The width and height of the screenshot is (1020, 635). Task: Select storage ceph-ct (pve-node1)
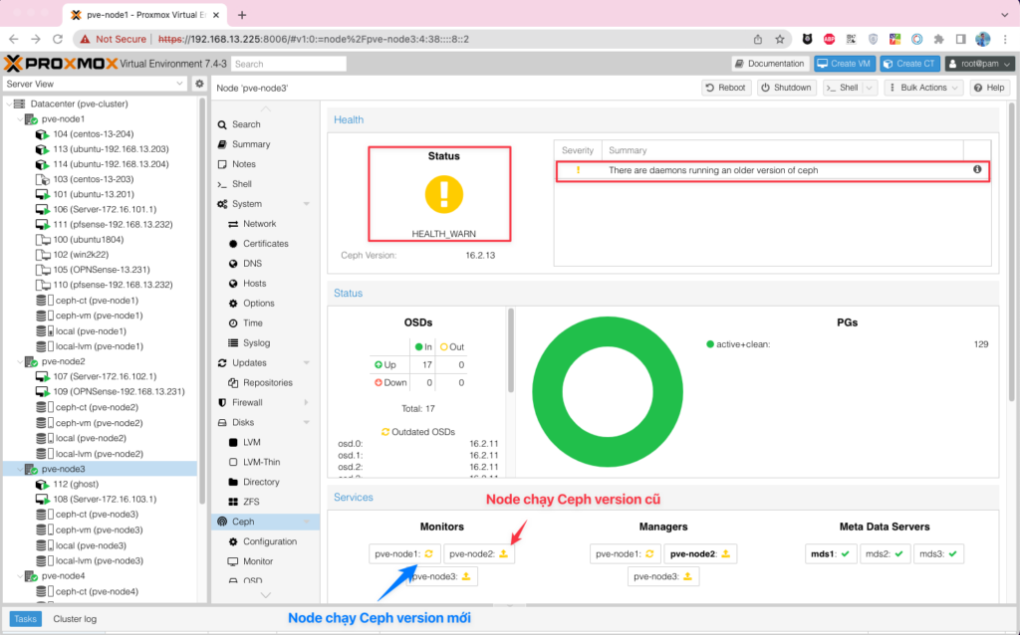[97, 301]
